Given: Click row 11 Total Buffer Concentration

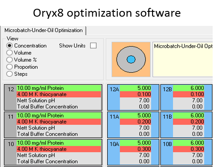Looking at the screenshot, I should 59,134.
